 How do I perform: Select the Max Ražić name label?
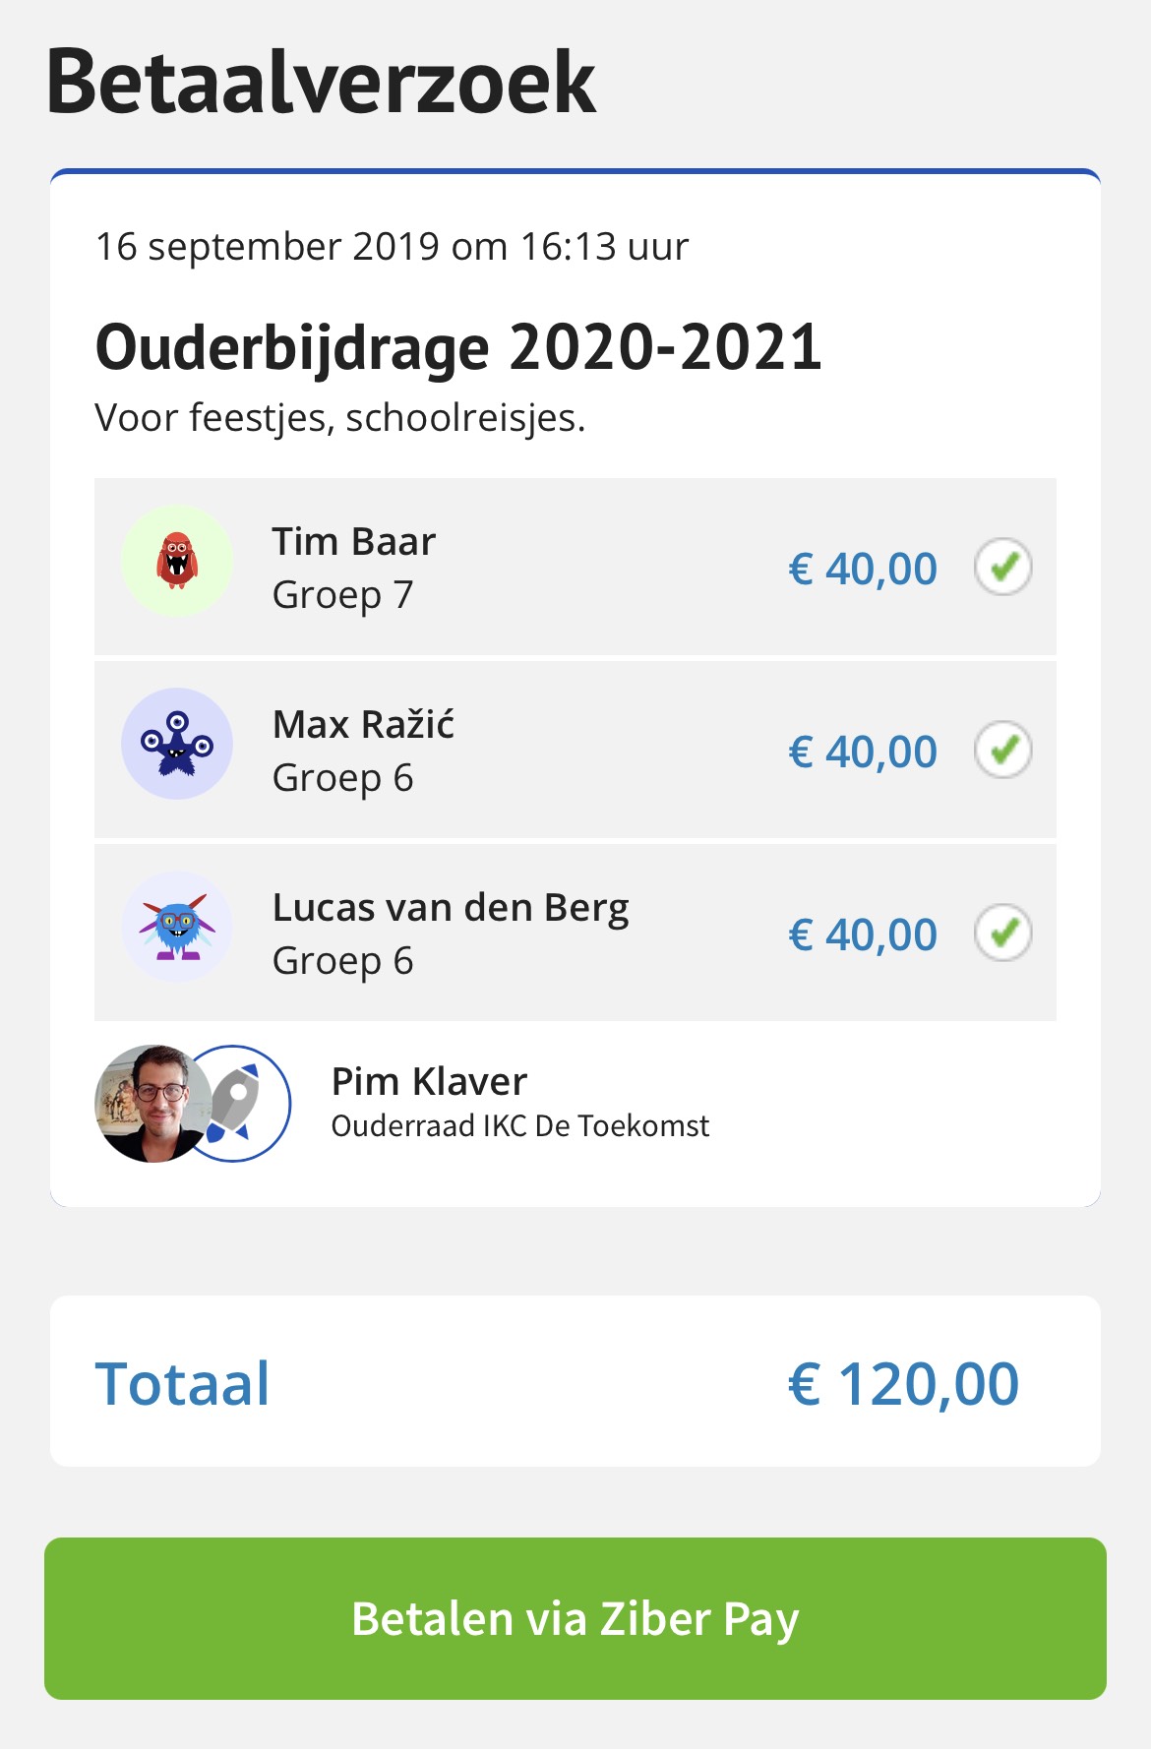point(363,724)
